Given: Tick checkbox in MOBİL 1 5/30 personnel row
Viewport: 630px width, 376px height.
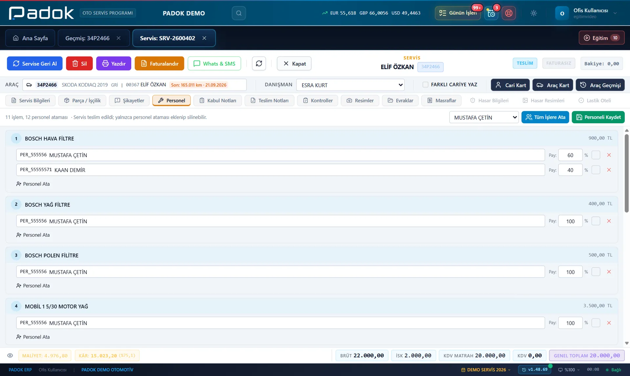Looking at the screenshot, I should 596,323.
